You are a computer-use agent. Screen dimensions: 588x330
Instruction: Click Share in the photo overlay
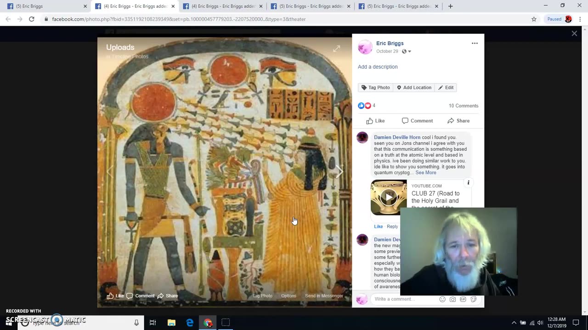coord(168,296)
